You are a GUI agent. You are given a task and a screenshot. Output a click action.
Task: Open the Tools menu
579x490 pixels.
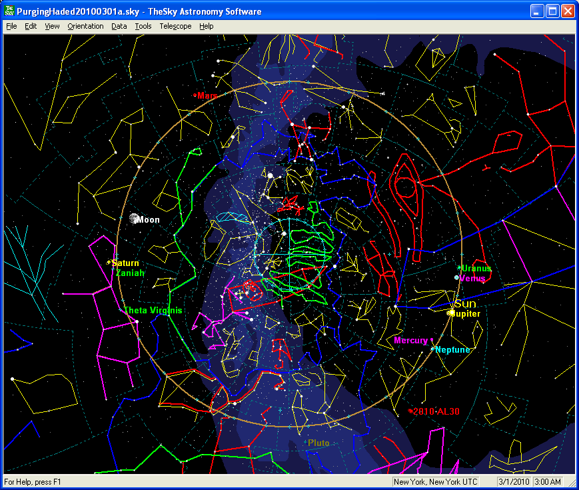coord(143,26)
